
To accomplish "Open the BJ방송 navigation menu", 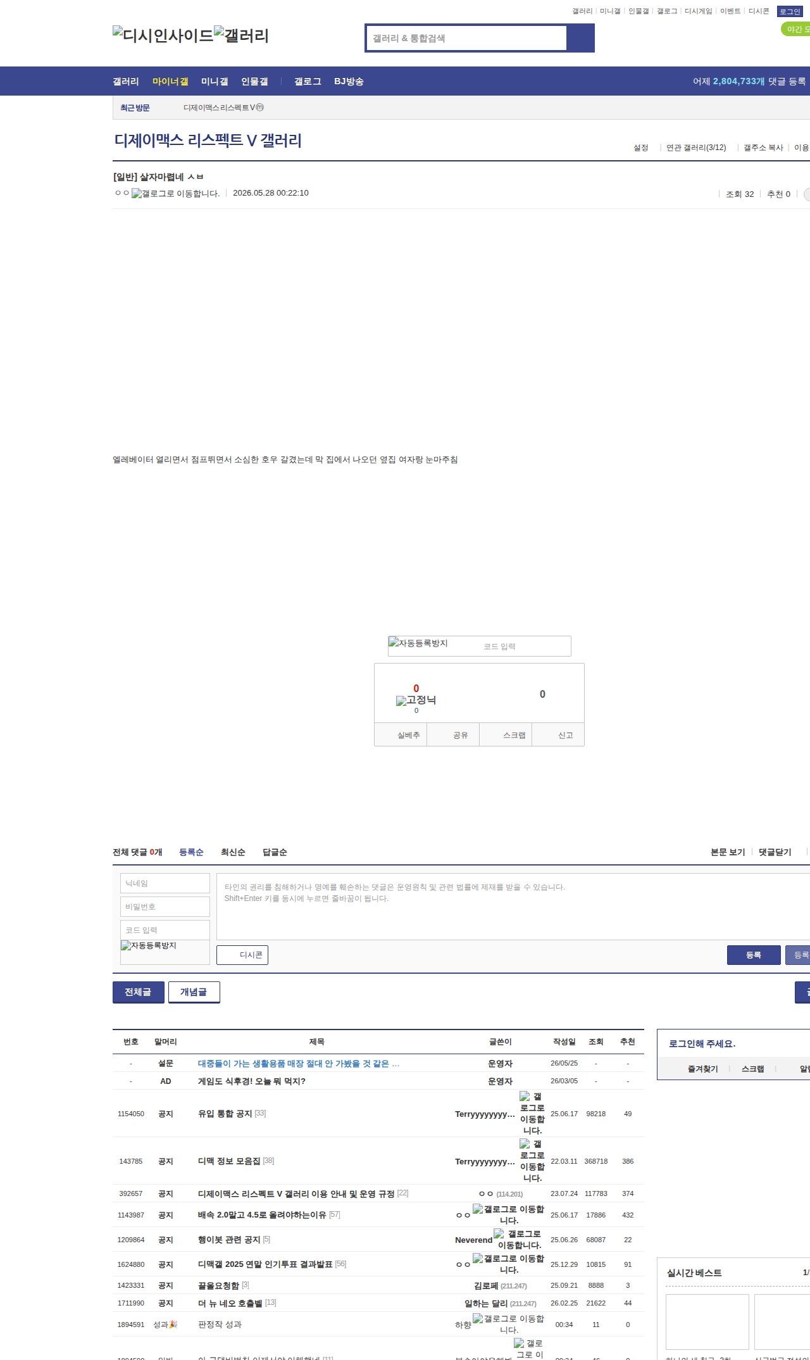I will [349, 82].
